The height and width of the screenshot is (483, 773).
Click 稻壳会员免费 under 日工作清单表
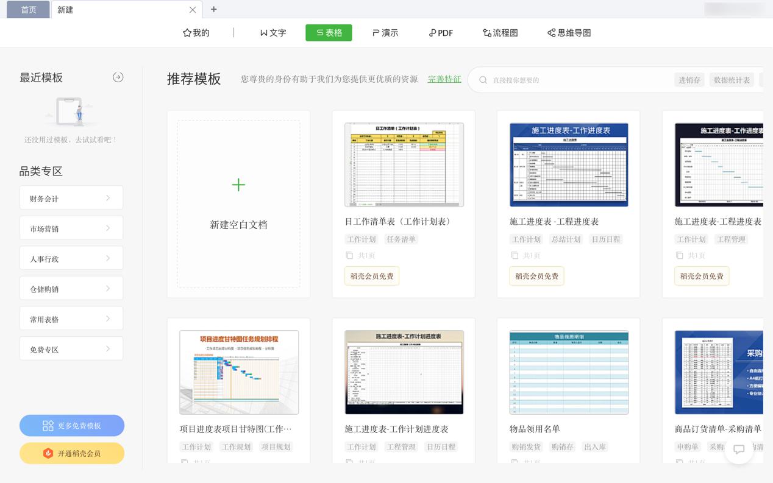pyautogui.click(x=372, y=276)
